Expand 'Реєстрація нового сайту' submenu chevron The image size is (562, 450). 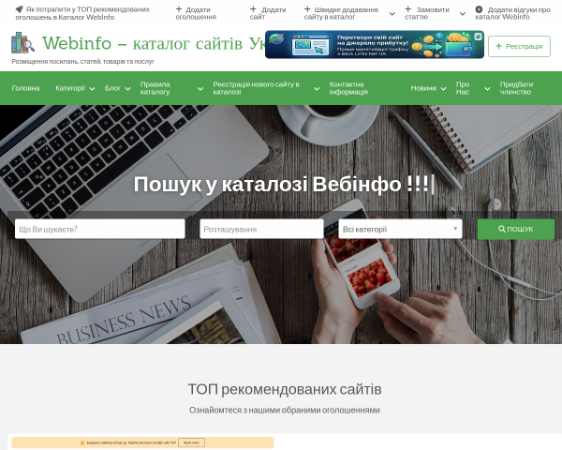point(317,89)
